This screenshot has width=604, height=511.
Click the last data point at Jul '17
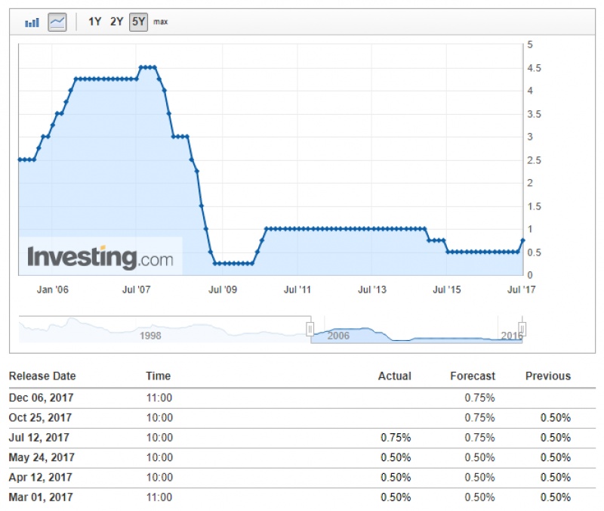522,240
